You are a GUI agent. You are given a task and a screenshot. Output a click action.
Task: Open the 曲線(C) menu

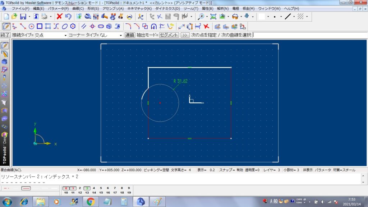[78, 9]
